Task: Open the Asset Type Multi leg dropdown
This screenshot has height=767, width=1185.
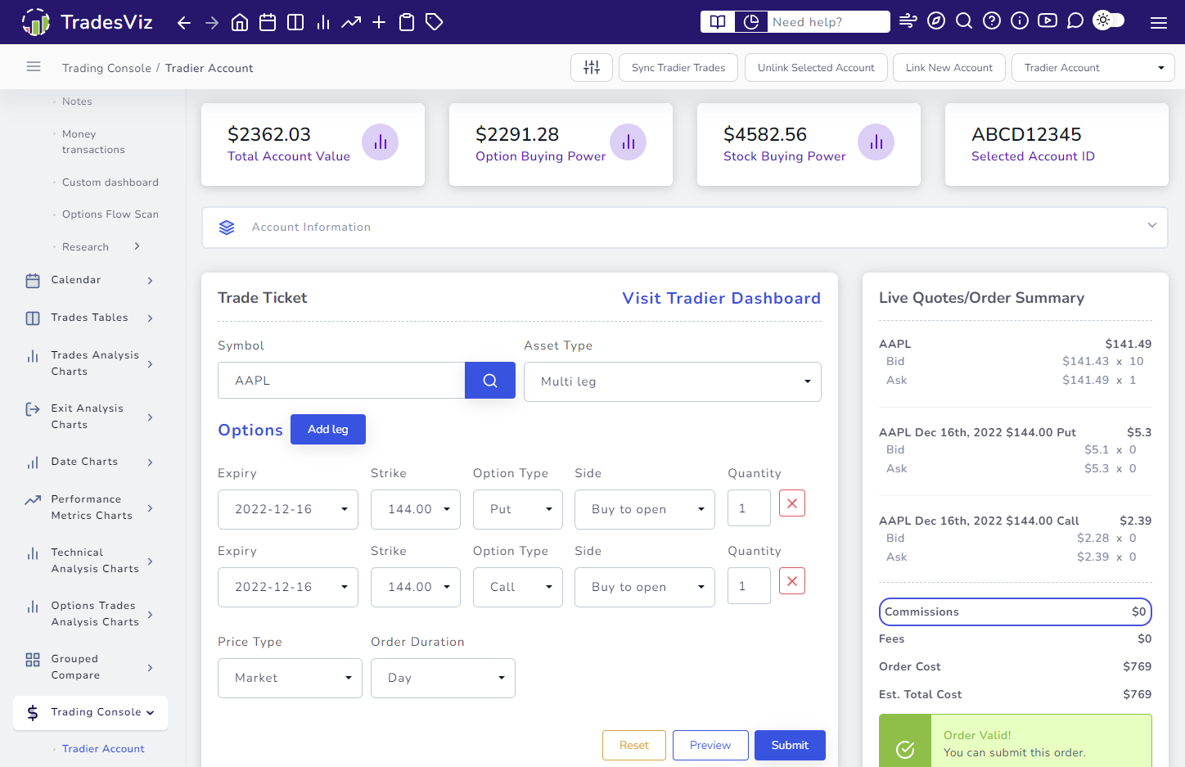Action: (x=673, y=381)
